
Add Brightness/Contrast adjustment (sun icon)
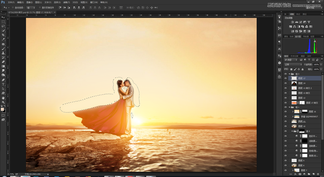[292, 22]
